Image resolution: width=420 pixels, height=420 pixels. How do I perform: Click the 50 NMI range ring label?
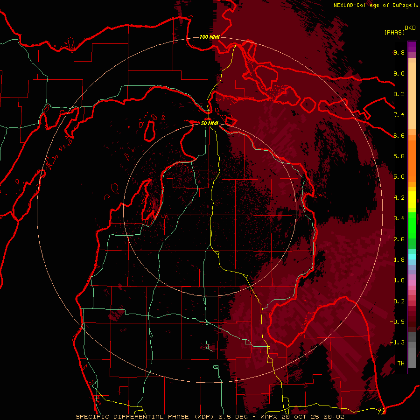pyautogui.click(x=210, y=123)
